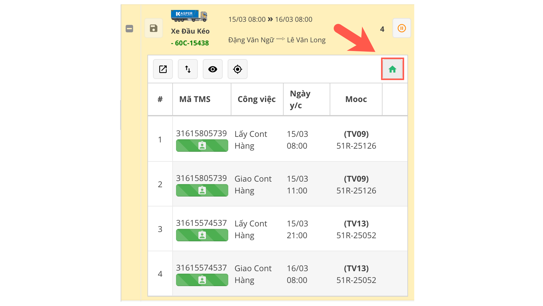Click TMS code 31615574537 in row 4

pos(201,268)
